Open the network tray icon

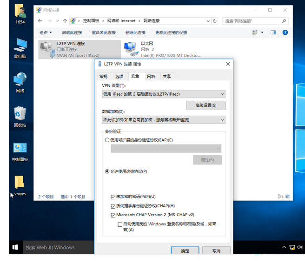click(292, 247)
